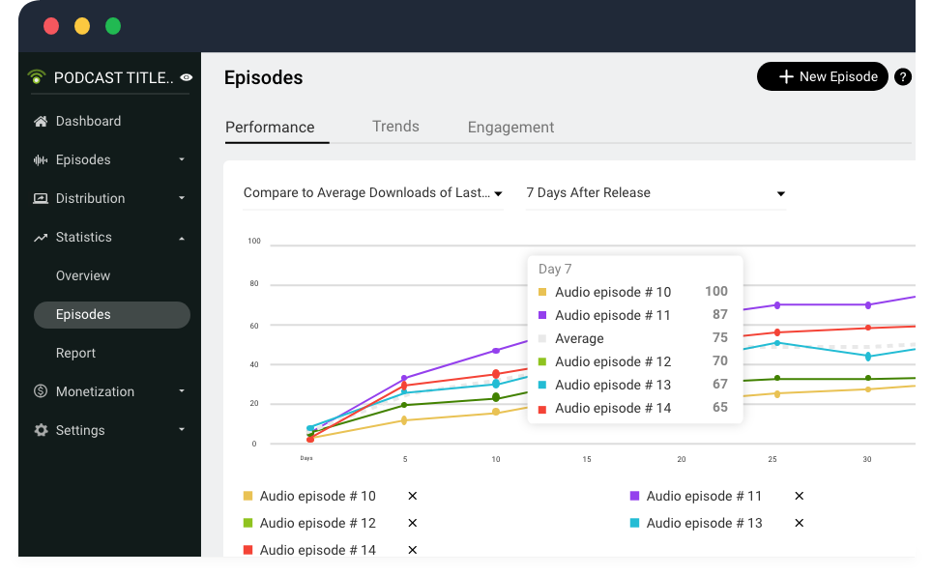Viewport: 932px width, 575px height.
Task: Open help via the question mark icon
Action: click(x=903, y=77)
